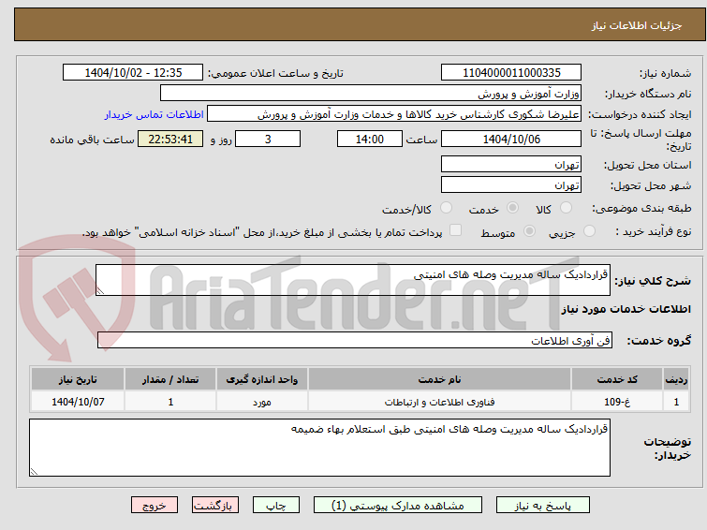Click delivery province field تهران
Image resolution: width=707 pixels, height=530 pixels.
click(511, 164)
